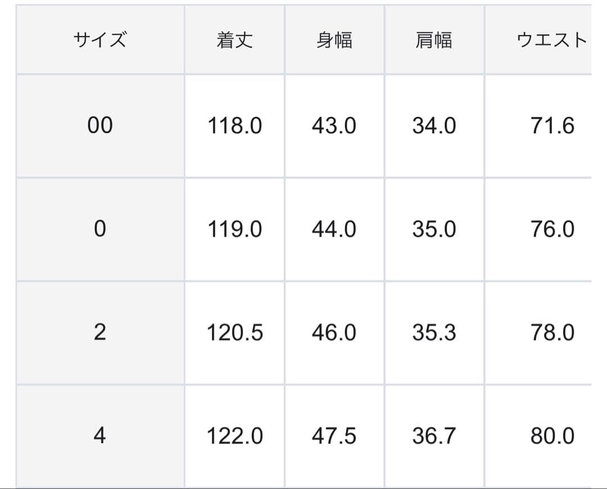607x489 pixels.
Task: Click the 47.5 body width cell
Action: click(334, 436)
